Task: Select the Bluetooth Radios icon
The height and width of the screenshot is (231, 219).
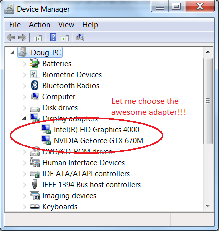Action: click(35, 86)
